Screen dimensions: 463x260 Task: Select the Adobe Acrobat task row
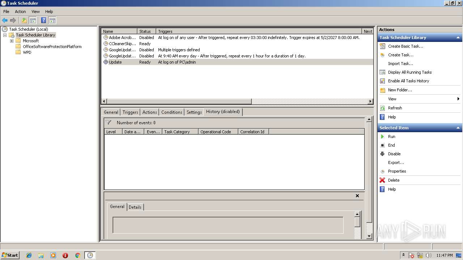[x=237, y=38]
